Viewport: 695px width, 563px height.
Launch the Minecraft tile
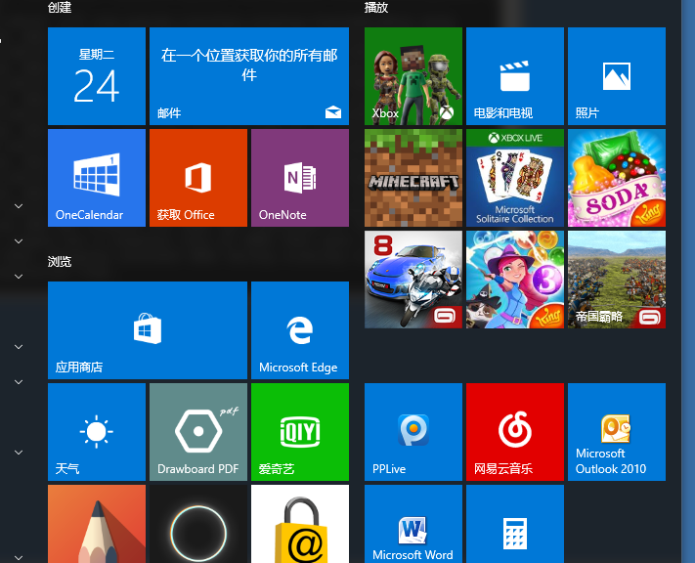tap(413, 178)
